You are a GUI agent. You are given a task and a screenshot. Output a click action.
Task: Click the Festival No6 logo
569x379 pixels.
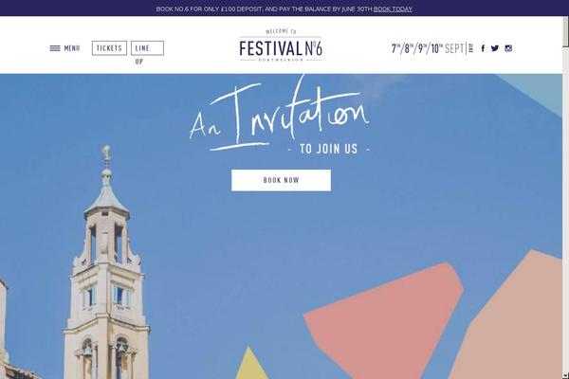pyautogui.click(x=281, y=45)
